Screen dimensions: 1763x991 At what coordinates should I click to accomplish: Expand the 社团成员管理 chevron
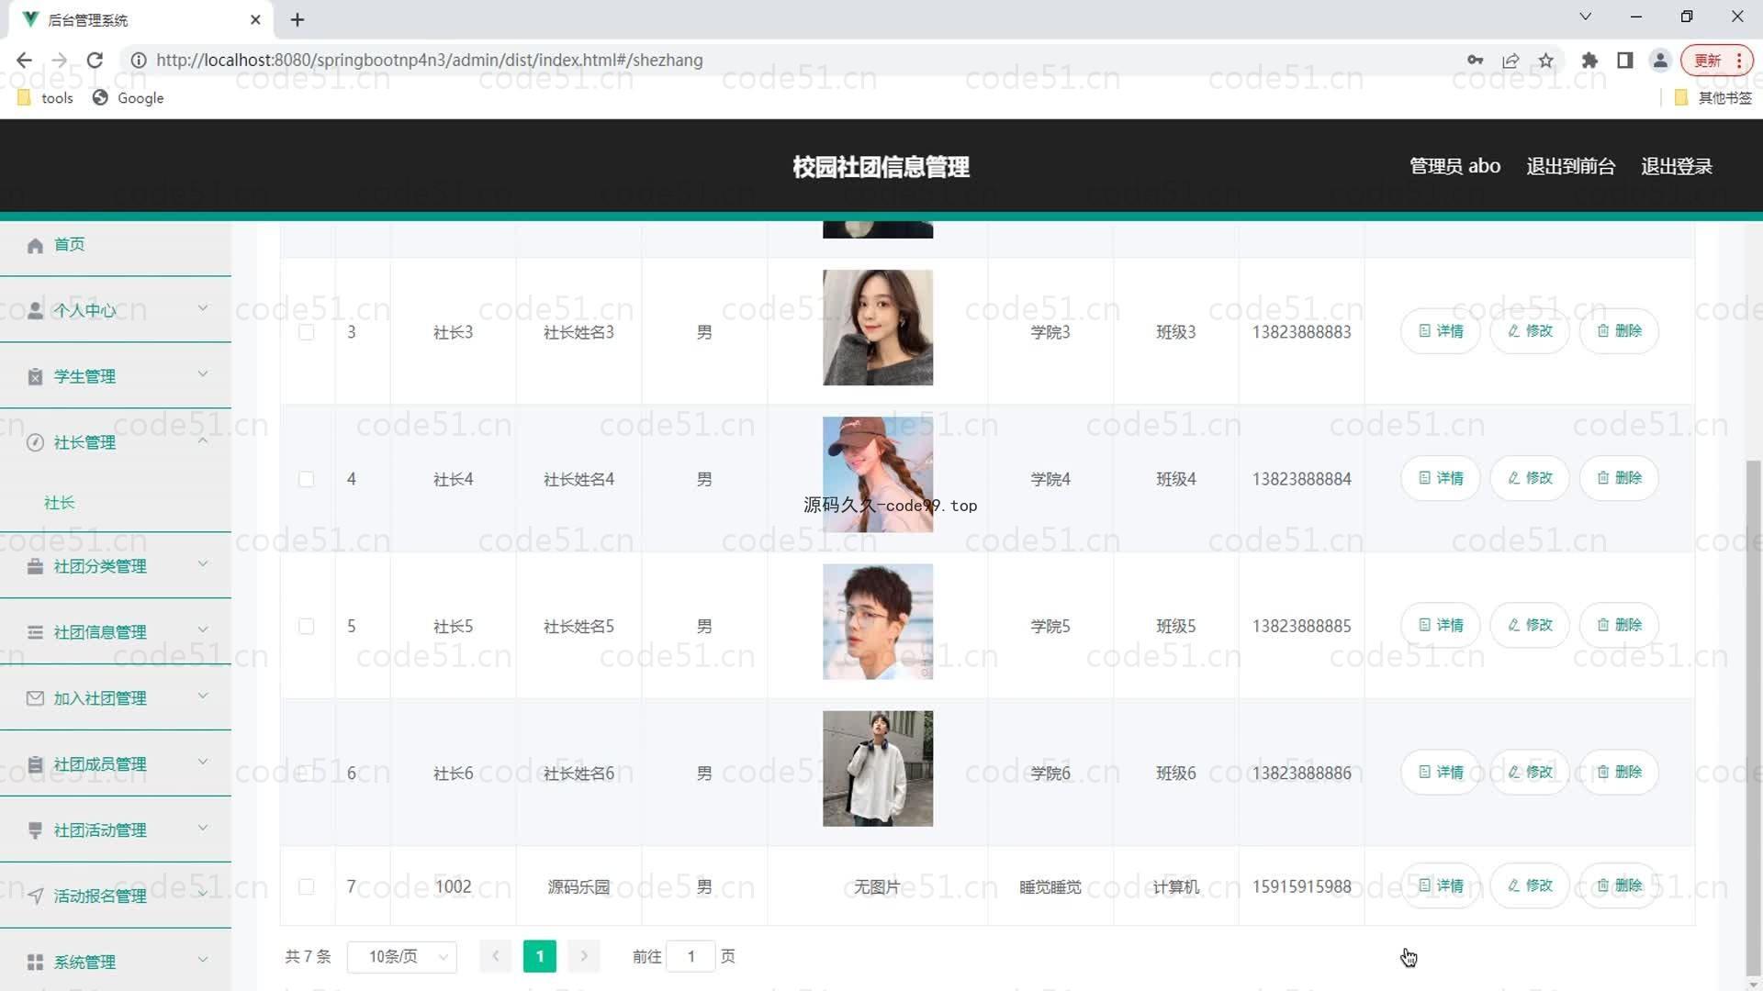pyautogui.click(x=203, y=763)
